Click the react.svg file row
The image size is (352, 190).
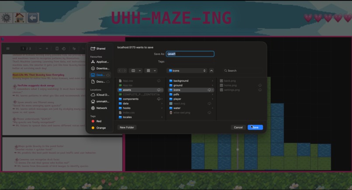click(191, 104)
